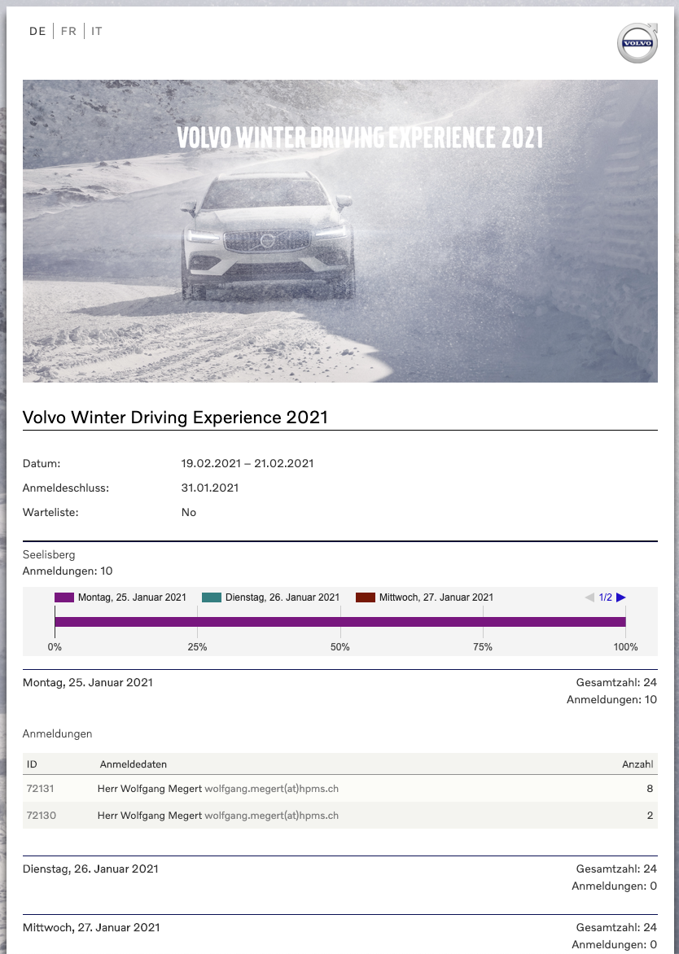Select date range 19.02.2021 – 21.02.2021
This screenshot has width=679, height=954.
click(x=248, y=463)
